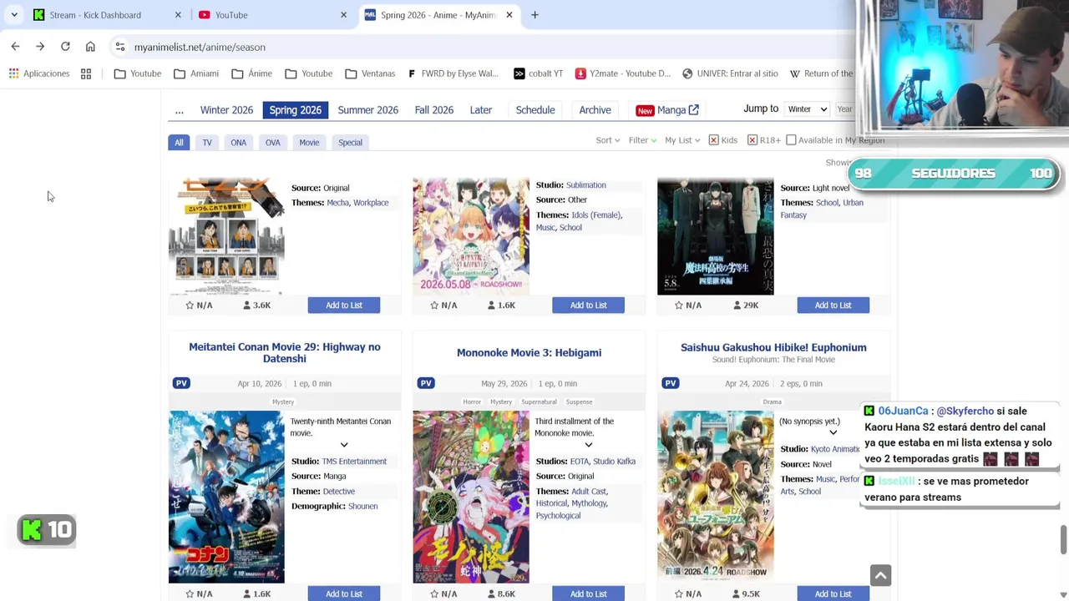The image size is (1069, 601).
Task: Open the Later season tab
Action: point(481,110)
